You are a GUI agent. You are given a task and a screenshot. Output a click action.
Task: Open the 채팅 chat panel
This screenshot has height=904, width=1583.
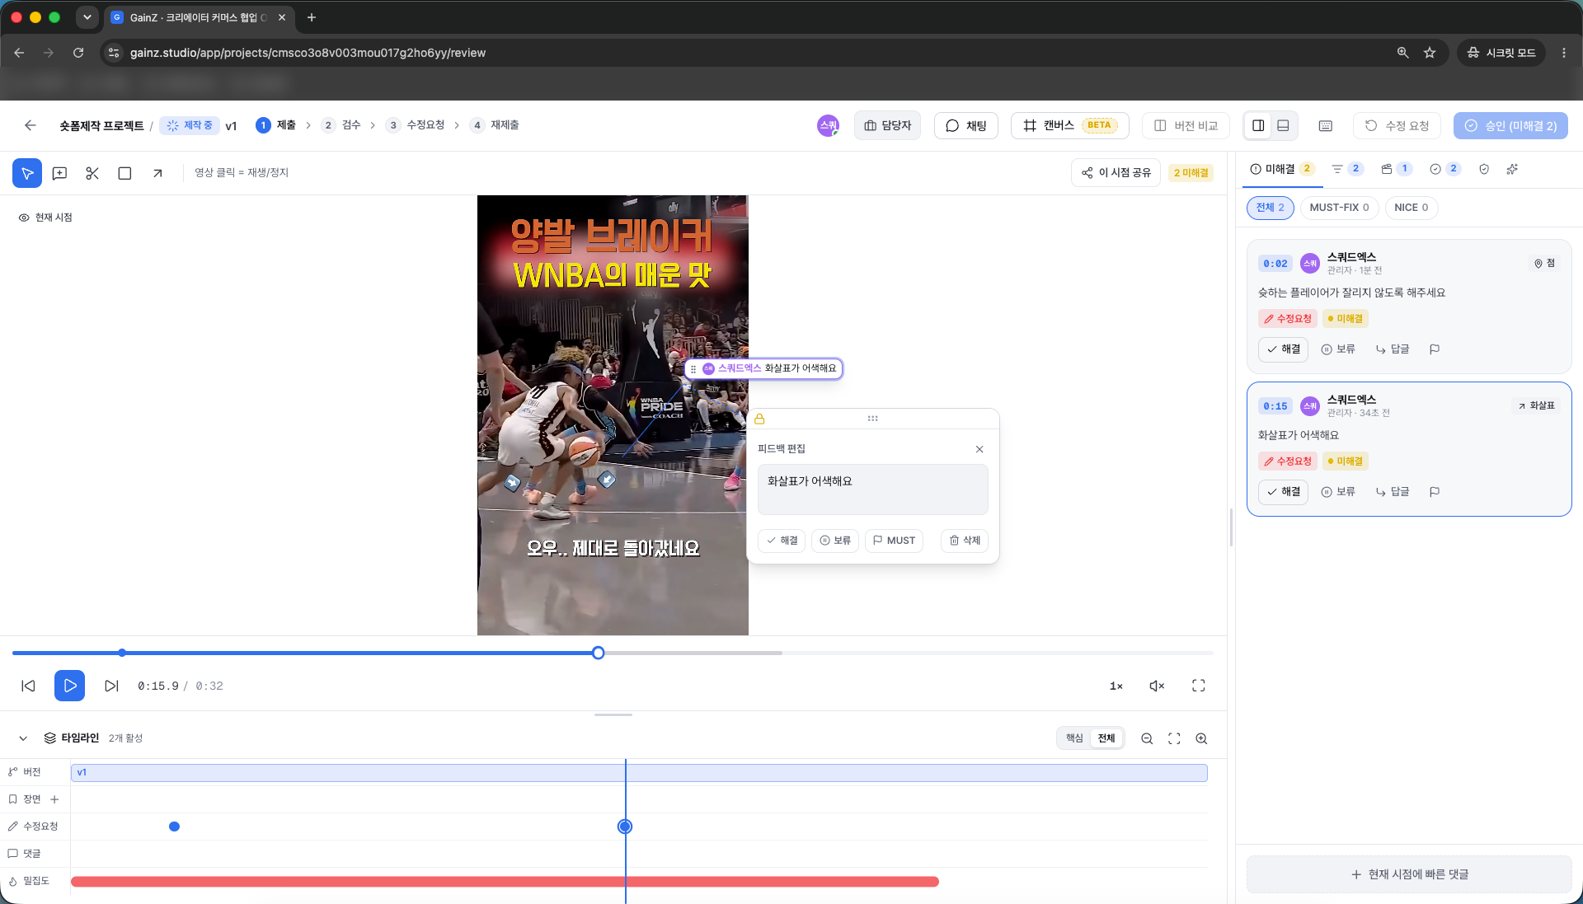(966, 125)
